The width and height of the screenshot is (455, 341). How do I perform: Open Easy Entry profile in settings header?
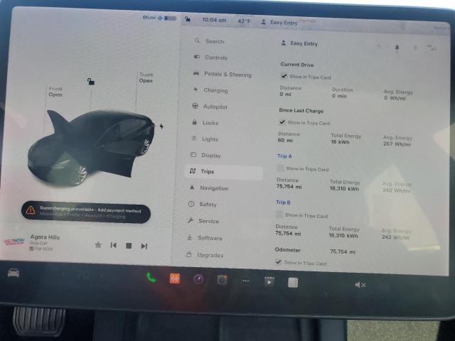tap(299, 43)
